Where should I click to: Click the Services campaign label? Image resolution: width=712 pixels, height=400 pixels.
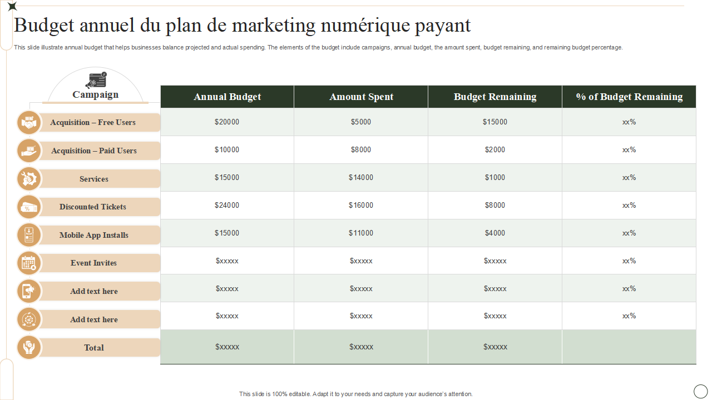[94, 179]
